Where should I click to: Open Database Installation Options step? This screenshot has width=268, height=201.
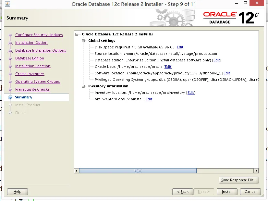pos(41,50)
